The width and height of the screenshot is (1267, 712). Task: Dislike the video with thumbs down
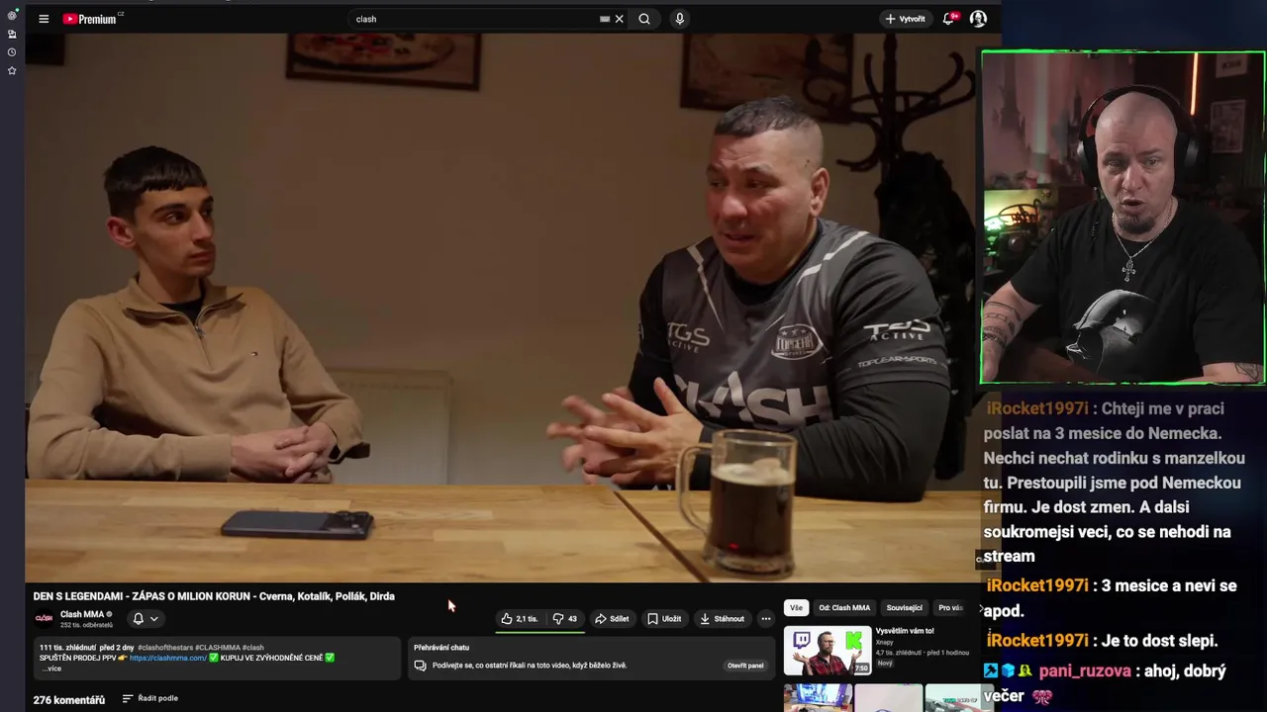(565, 619)
